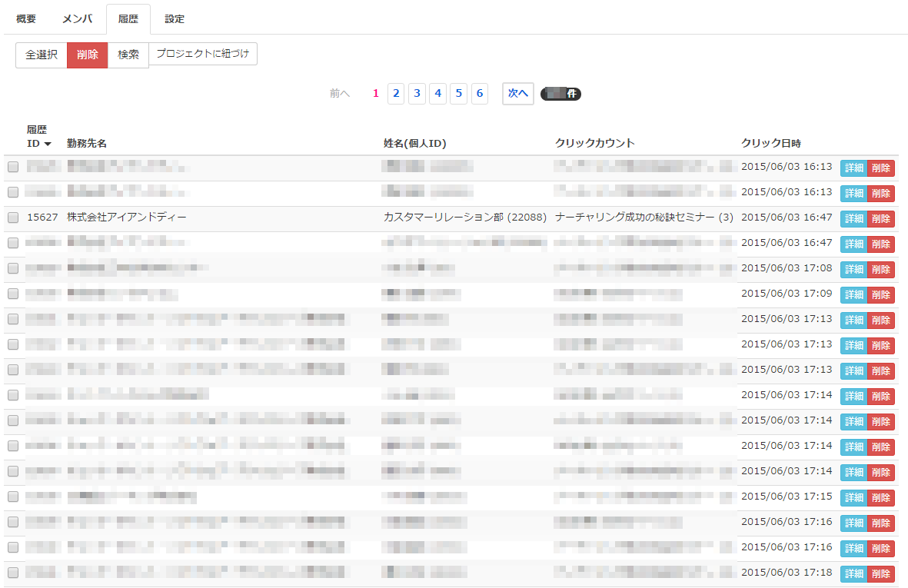
Task: Delete the 株式会社アイアンドディー row
Action: [x=881, y=219]
